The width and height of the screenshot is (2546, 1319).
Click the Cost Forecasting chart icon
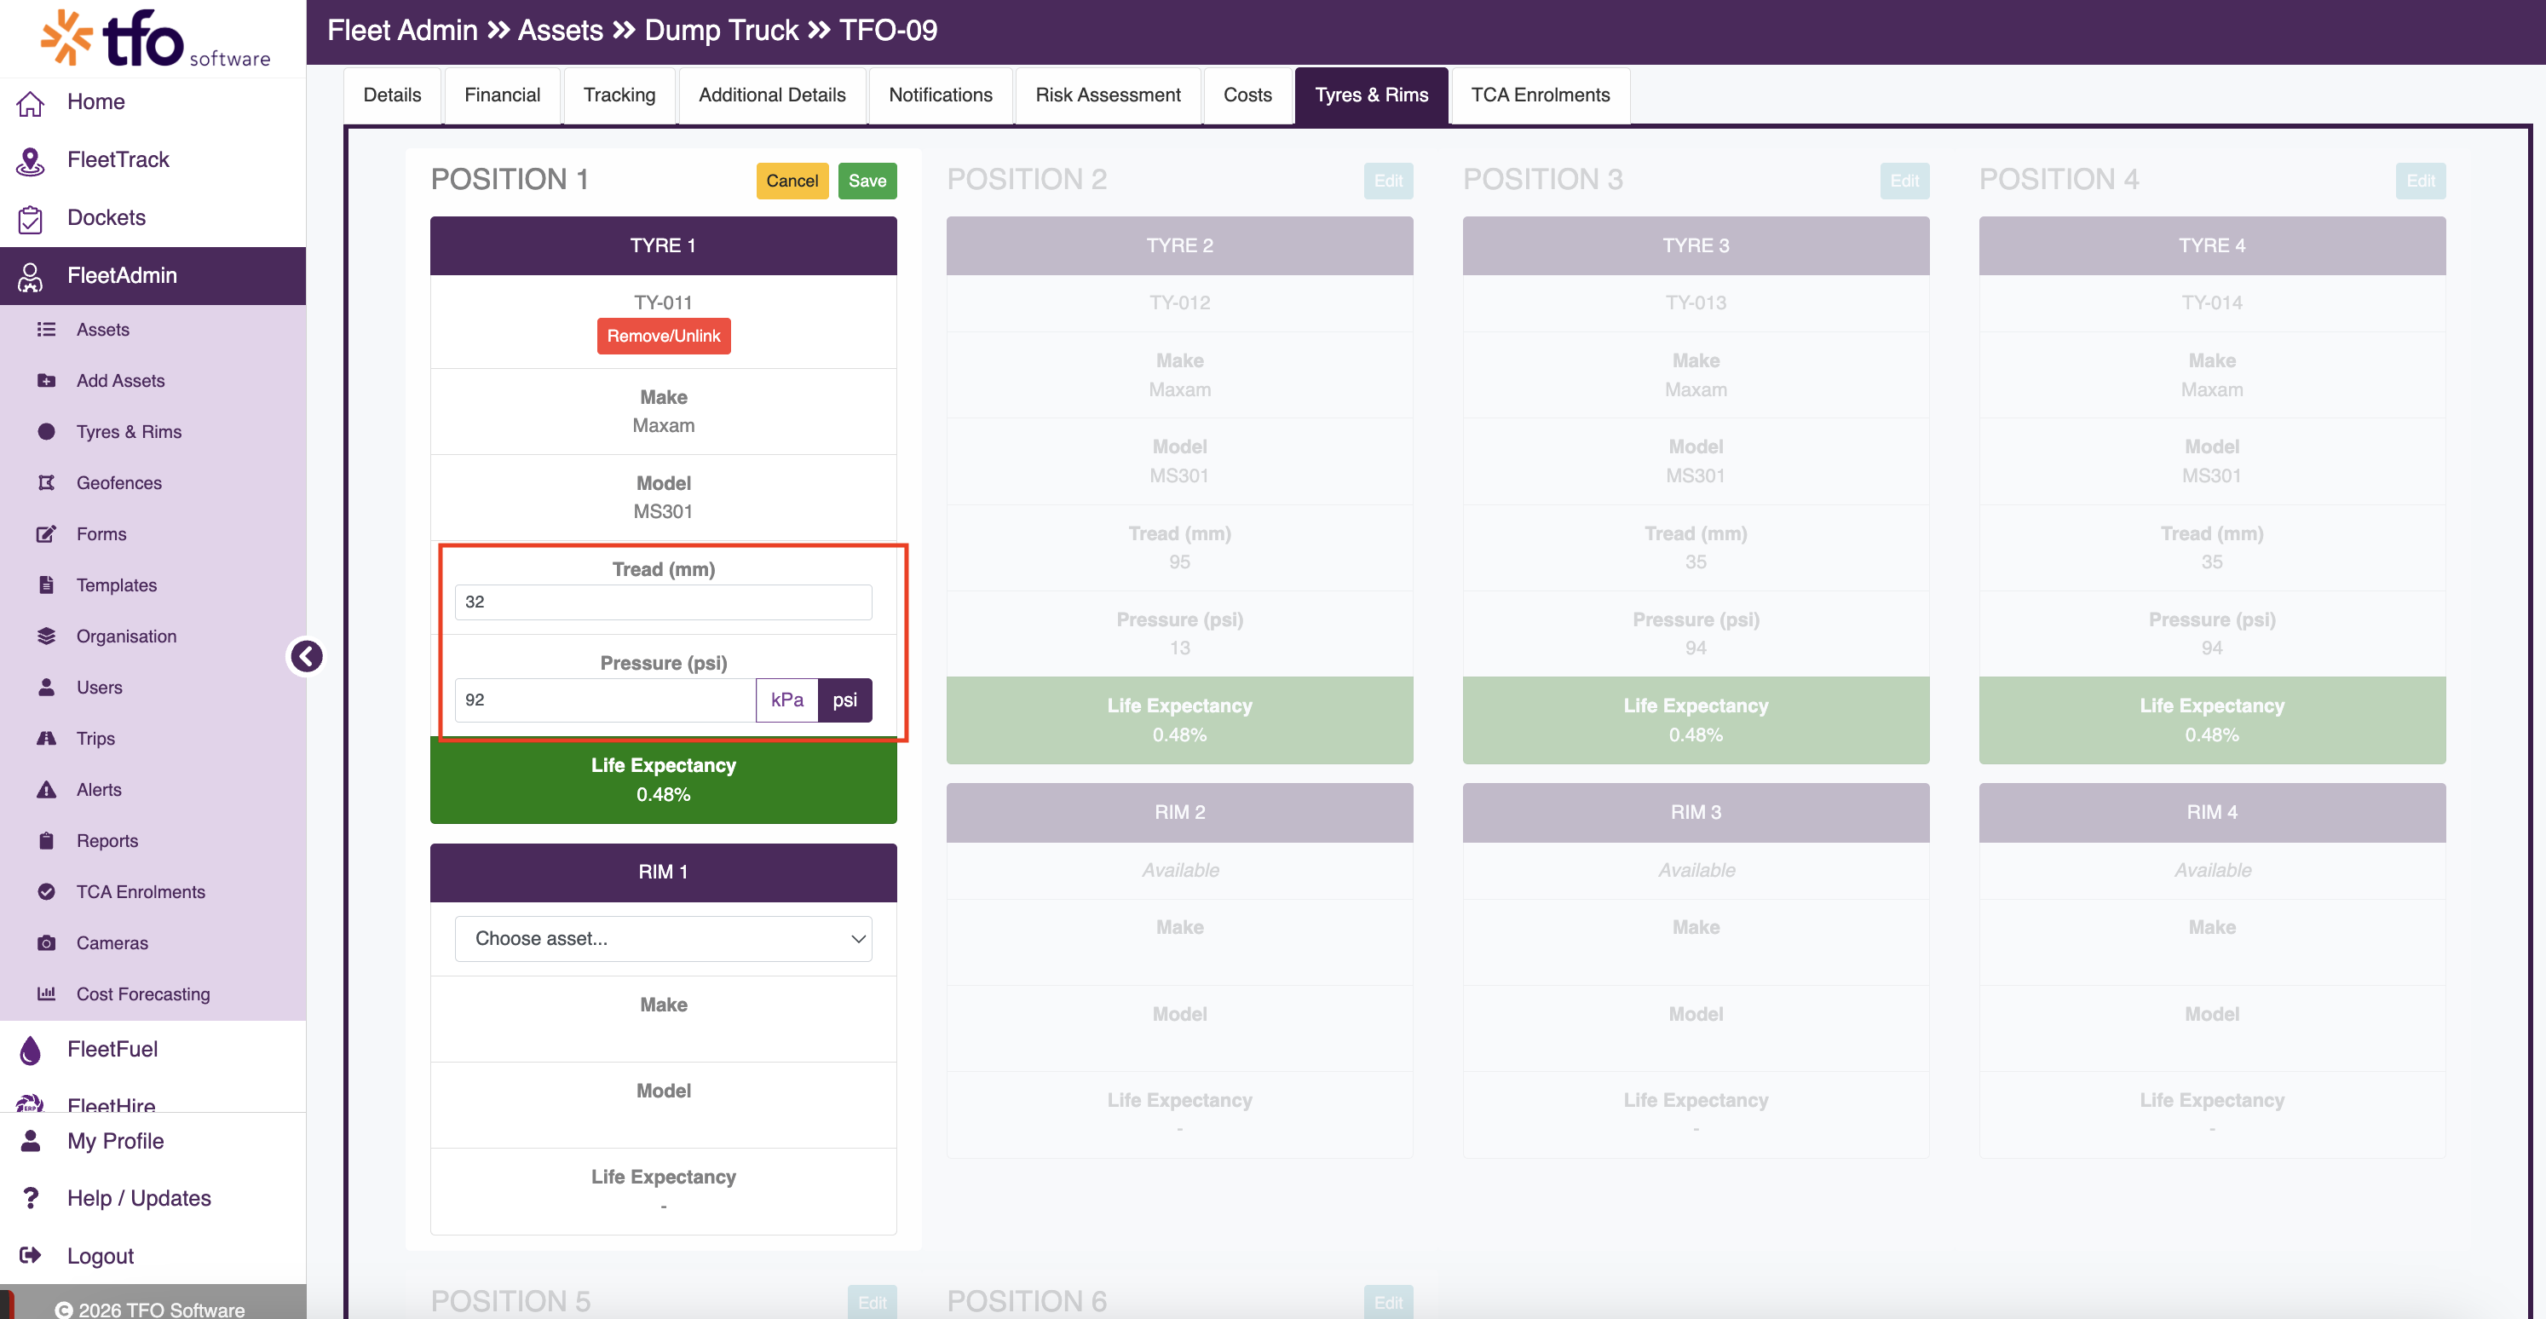click(x=47, y=994)
